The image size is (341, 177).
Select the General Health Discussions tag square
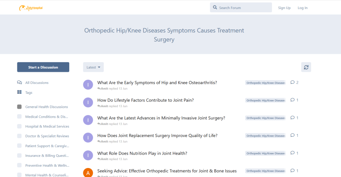click(x=19, y=107)
